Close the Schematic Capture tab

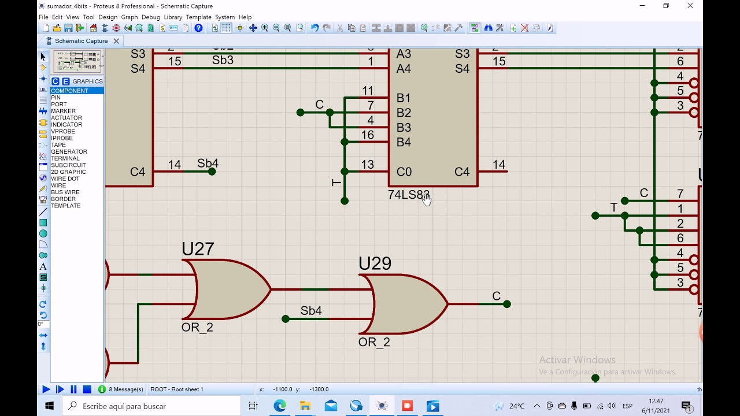point(116,41)
